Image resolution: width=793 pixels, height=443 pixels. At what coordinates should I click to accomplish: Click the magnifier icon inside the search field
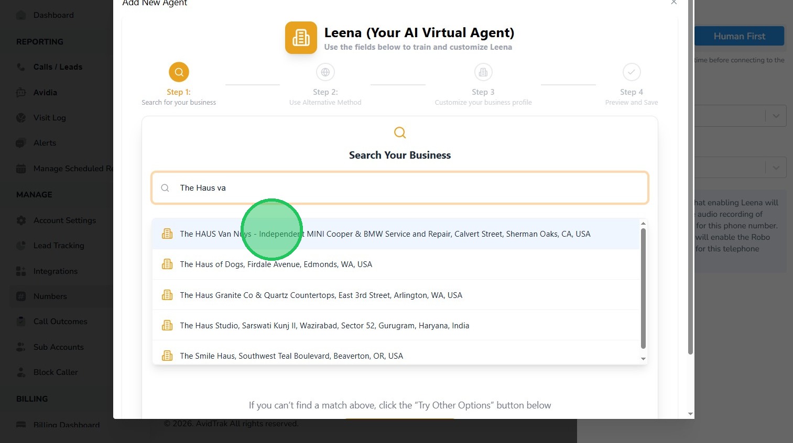[165, 188]
